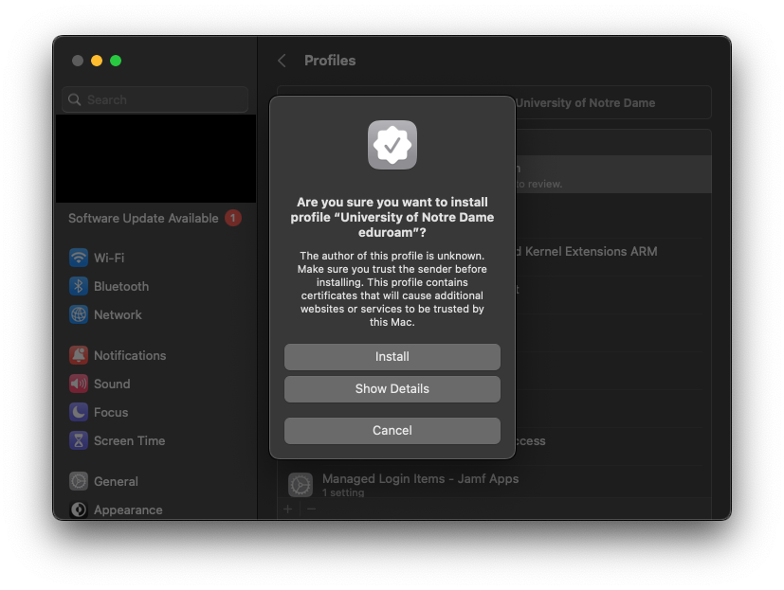This screenshot has height=590, width=784.
Task: Select the Focus moon icon
Action: (x=79, y=412)
